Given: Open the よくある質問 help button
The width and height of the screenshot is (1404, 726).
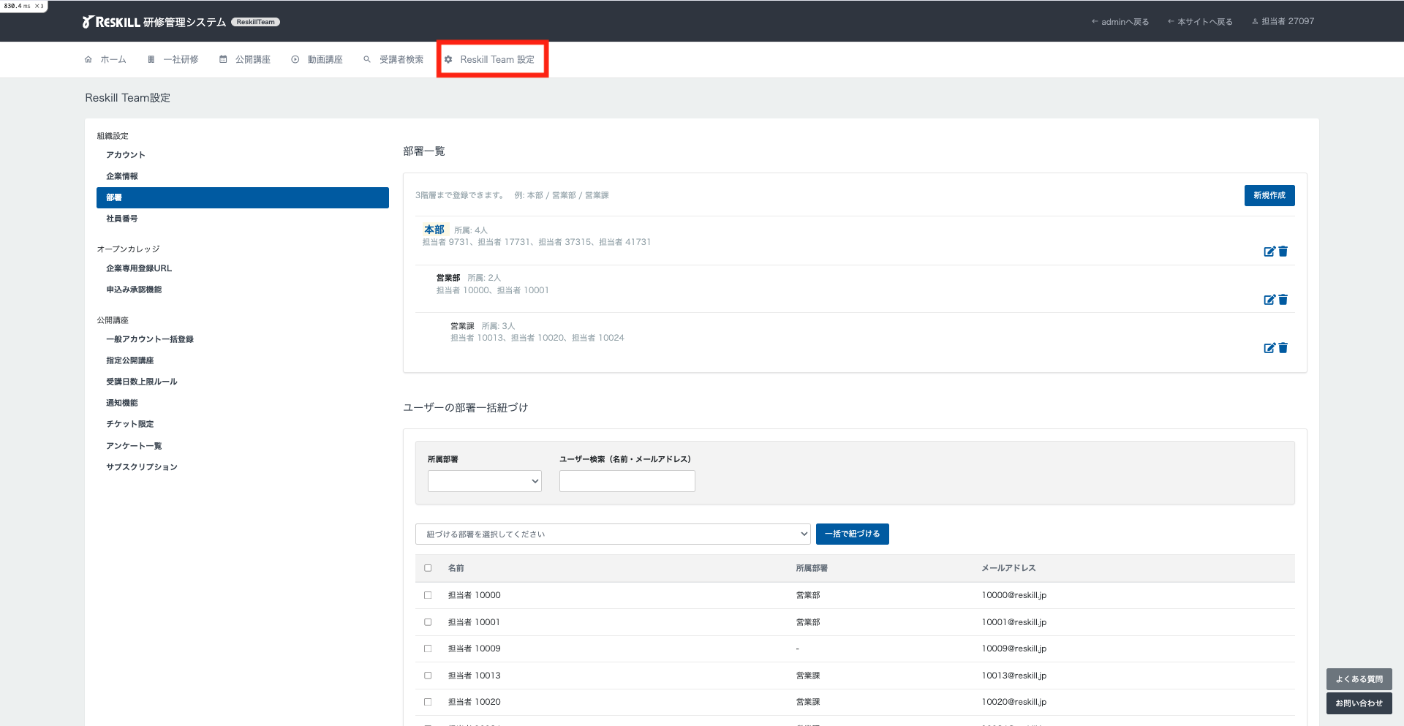Looking at the screenshot, I should click(x=1359, y=679).
